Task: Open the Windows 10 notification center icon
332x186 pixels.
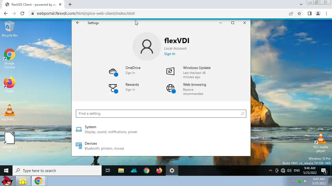Action: [x=324, y=171]
